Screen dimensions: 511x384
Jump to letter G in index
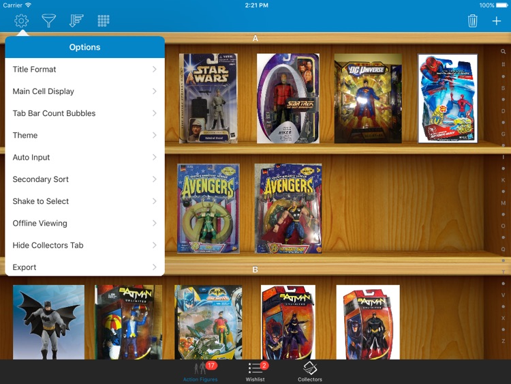504,134
